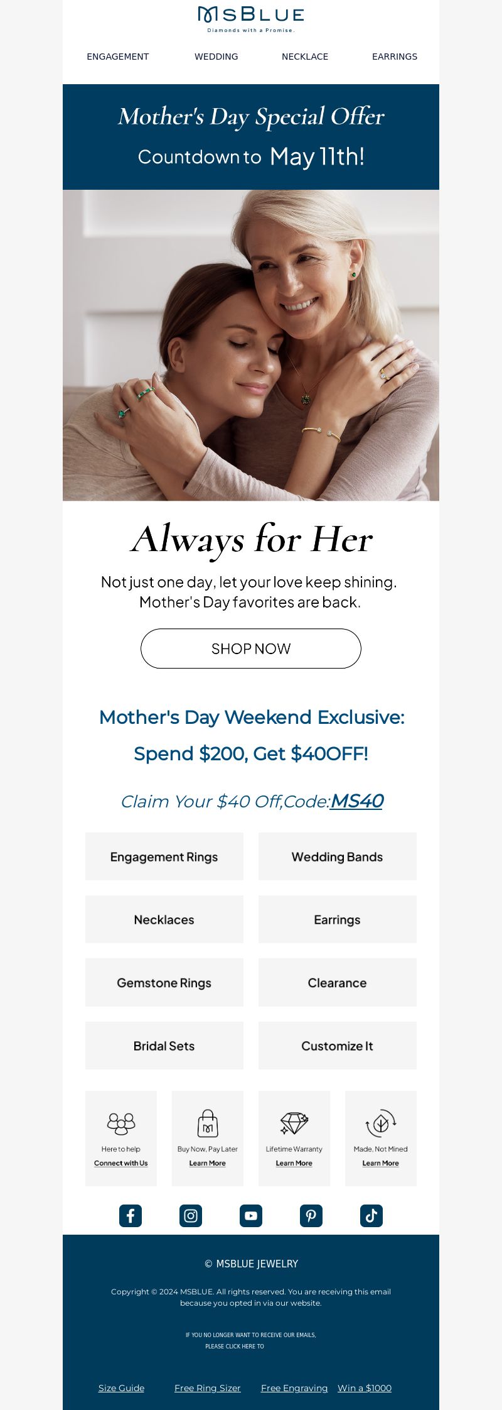Open the TikTok social icon
The image size is (502, 1410).
[371, 1216]
